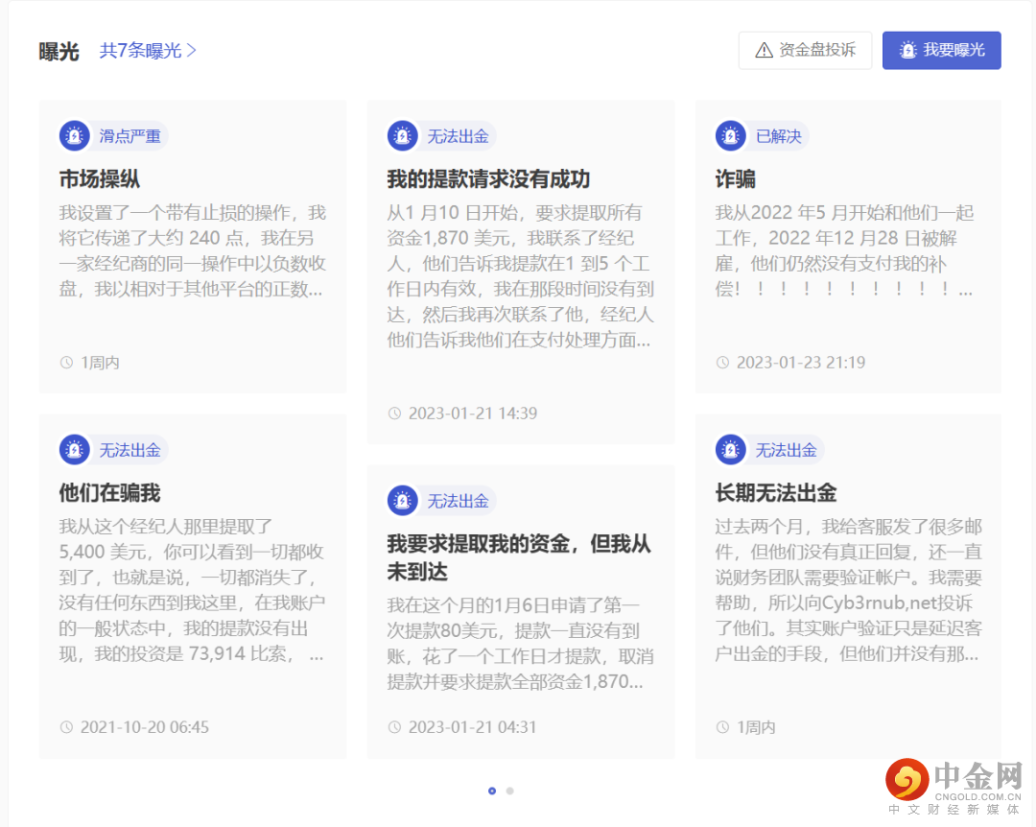The width and height of the screenshot is (1036, 827).
Task: Click the 1周内 time in 长期无法出金 card
Action: (756, 727)
